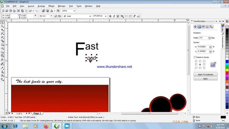
Task: Click the Open file icon
Action: (x=7, y=11)
